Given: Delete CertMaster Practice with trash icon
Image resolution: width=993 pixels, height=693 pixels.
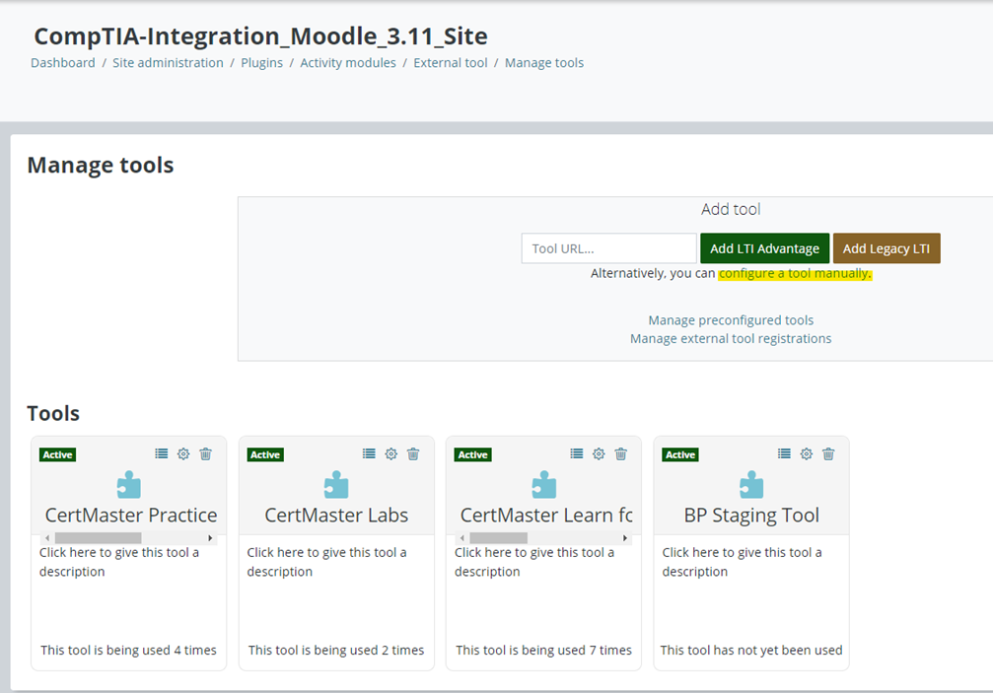Looking at the screenshot, I should pos(206,453).
